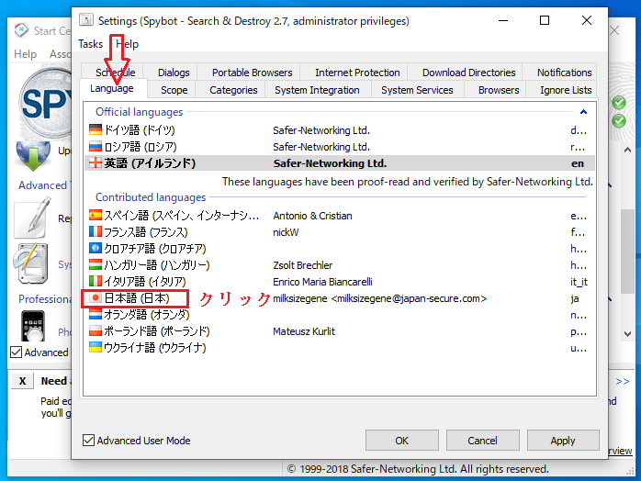Select the 日本語 (日本) language row

coord(339,298)
